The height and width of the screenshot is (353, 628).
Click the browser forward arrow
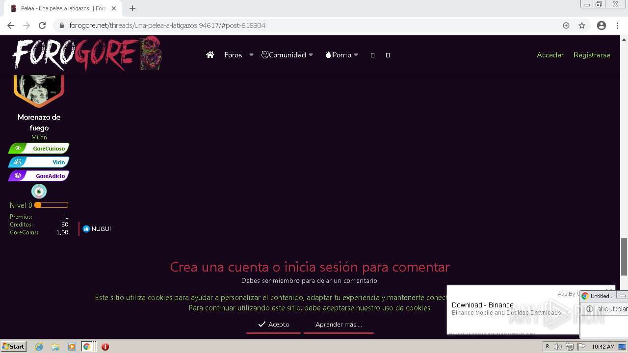(26, 25)
